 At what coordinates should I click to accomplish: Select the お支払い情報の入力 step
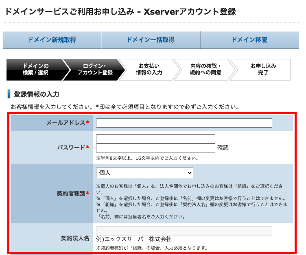pos(149,70)
